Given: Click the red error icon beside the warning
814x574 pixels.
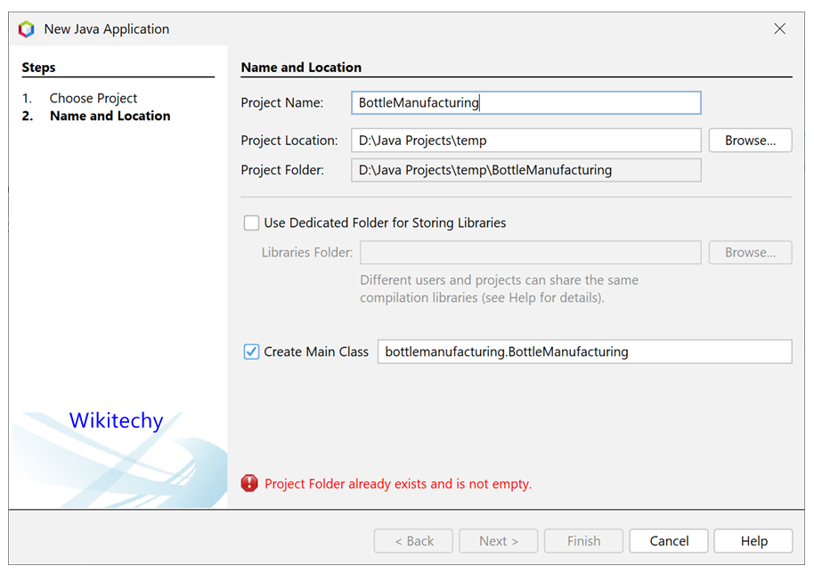Looking at the screenshot, I should [x=249, y=483].
